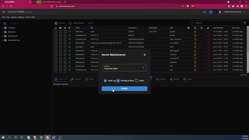Toggle the email checkbox in the Lisa user row
The image size is (249, 140).
tap(60, 70)
